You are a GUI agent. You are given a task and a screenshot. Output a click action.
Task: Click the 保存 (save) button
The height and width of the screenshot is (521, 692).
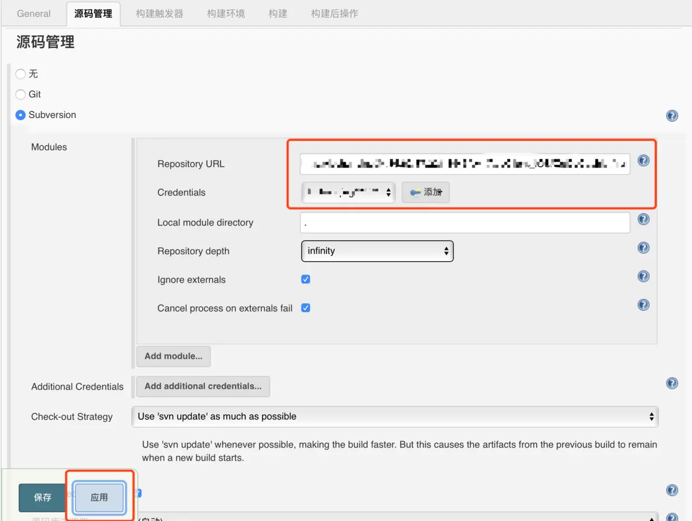(43, 498)
